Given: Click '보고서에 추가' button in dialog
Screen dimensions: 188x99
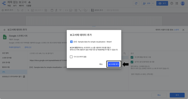Looking at the screenshot, I should 114,64.
